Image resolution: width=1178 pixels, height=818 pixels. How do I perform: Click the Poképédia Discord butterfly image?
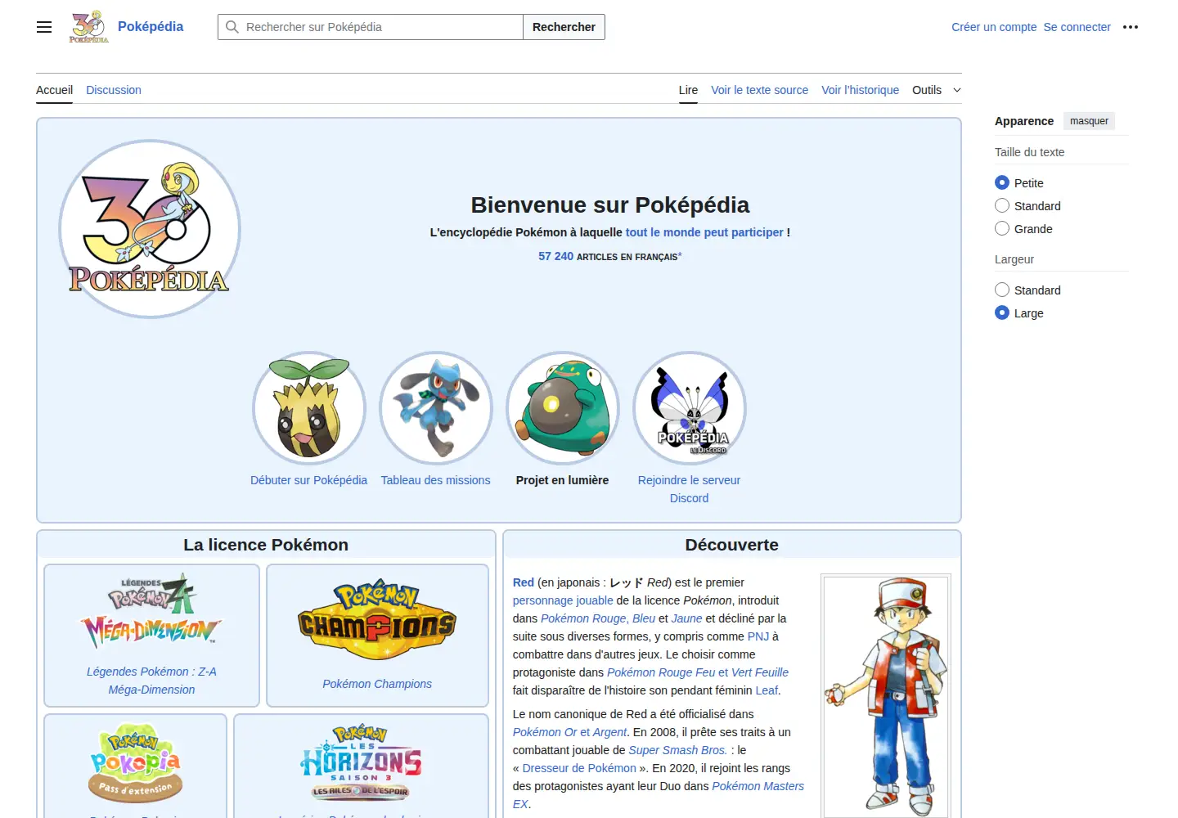[690, 408]
